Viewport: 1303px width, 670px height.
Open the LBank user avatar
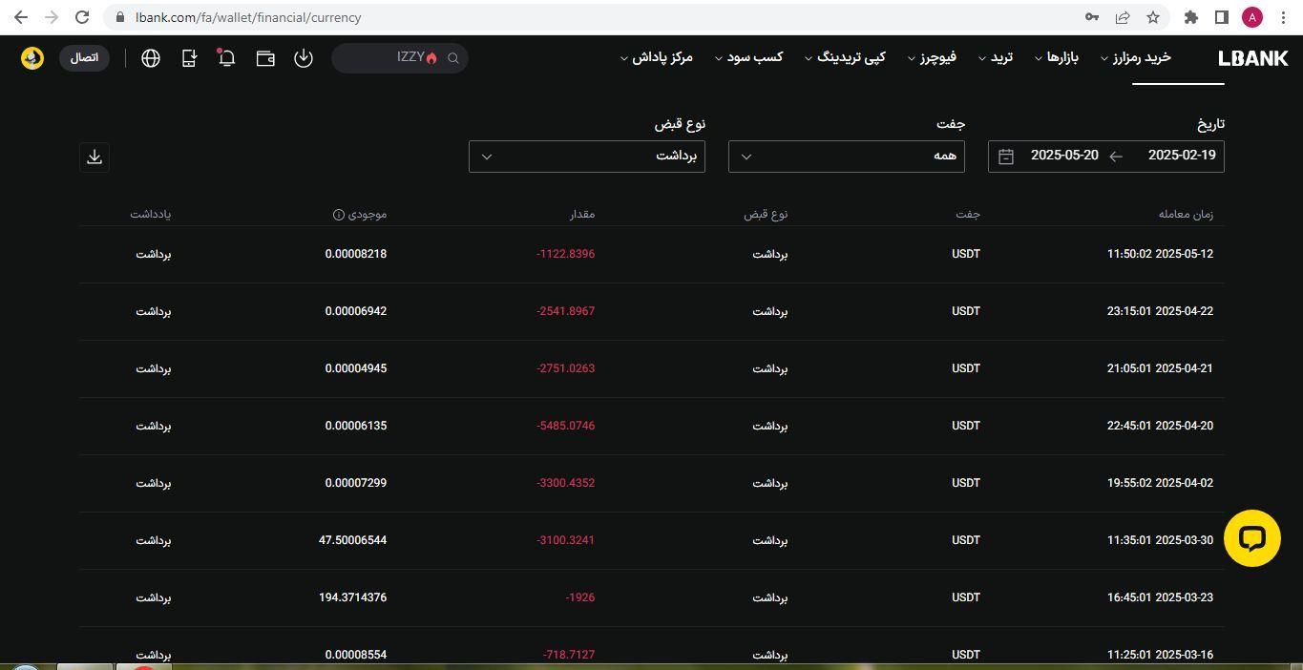point(32,58)
